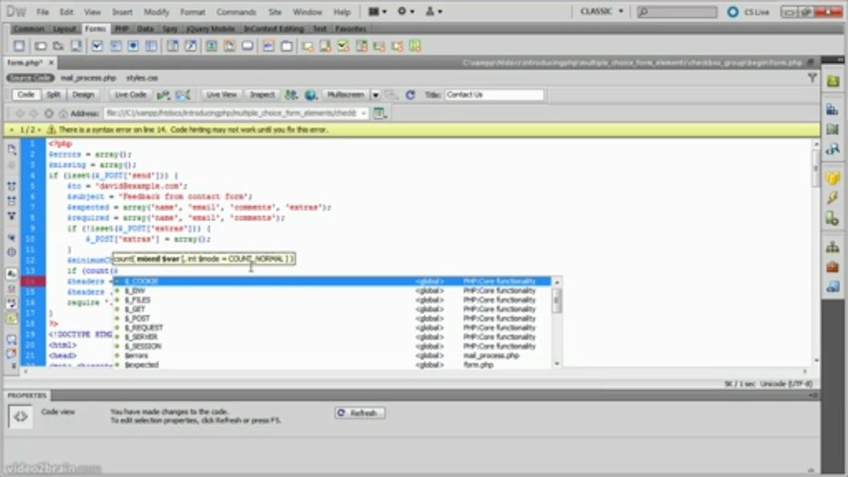Insert a Radio Group form element
Image resolution: width=848 pixels, height=477 pixels.
[151, 46]
